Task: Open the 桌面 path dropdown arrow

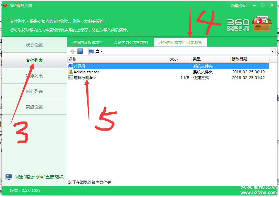Action: pyautogui.click(x=273, y=51)
